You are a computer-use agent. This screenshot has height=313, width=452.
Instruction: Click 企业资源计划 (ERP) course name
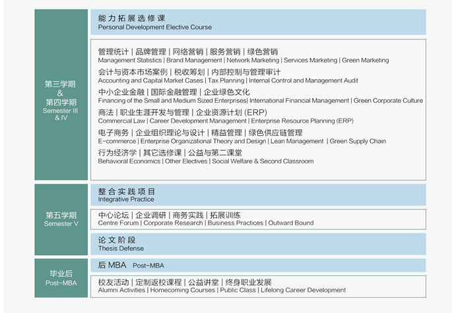pos(232,112)
